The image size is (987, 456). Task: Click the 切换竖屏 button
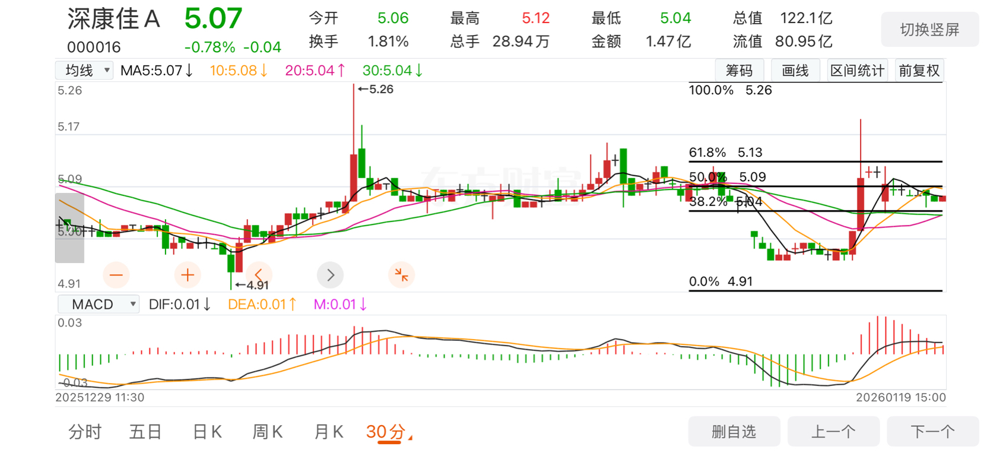click(x=929, y=30)
